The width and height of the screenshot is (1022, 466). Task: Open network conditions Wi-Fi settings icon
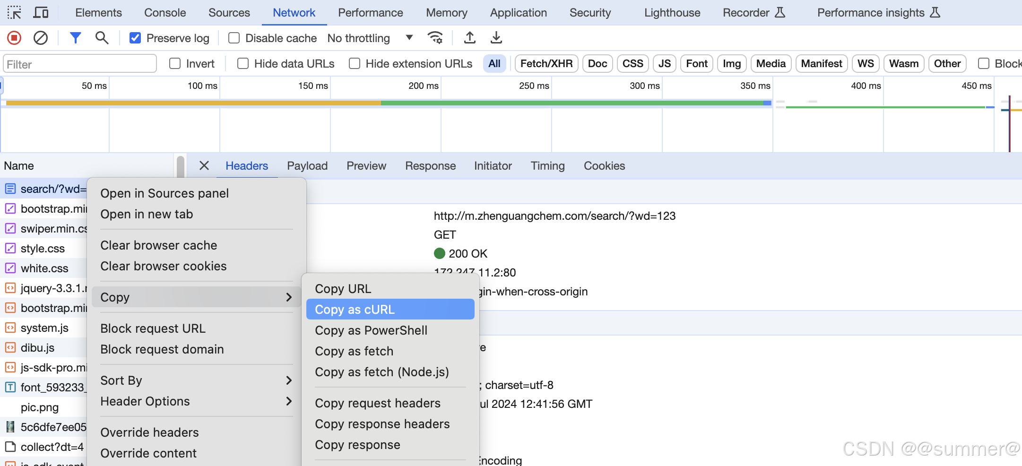(x=435, y=38)
